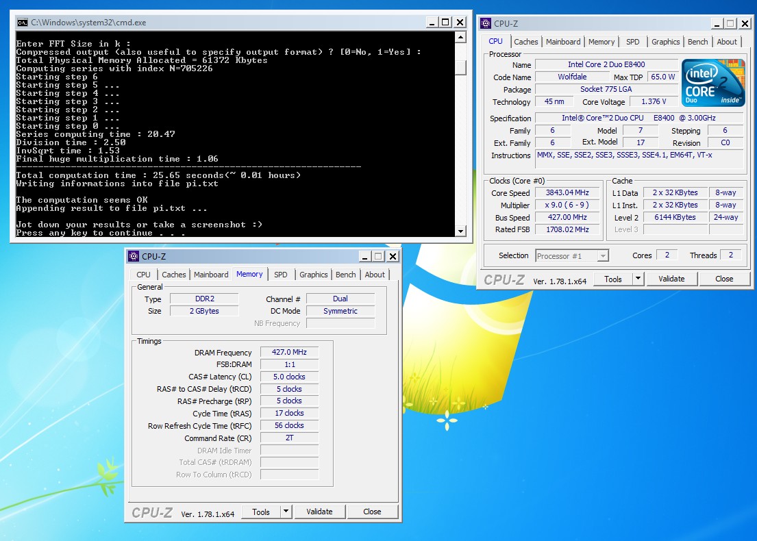This screenshot has width=757, height=541.
Task: Click the memory Type value DDR2
Action: (x=205, y=299)
